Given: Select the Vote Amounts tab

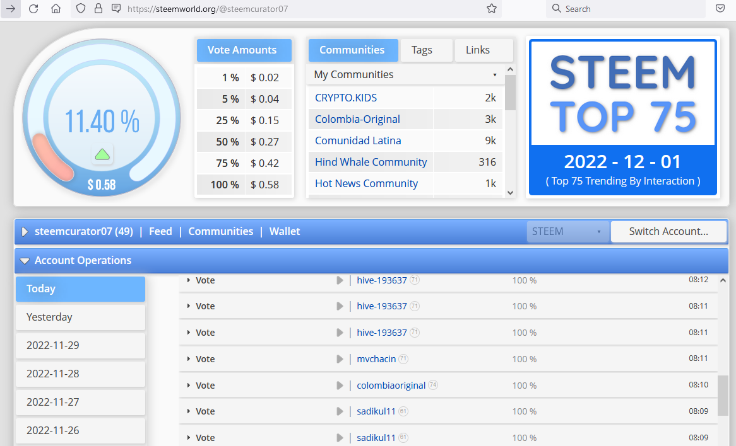Looking at the screenshot, I should 244,50.
